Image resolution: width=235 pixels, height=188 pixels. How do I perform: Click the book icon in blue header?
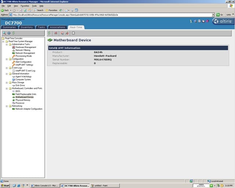(203, 21)
